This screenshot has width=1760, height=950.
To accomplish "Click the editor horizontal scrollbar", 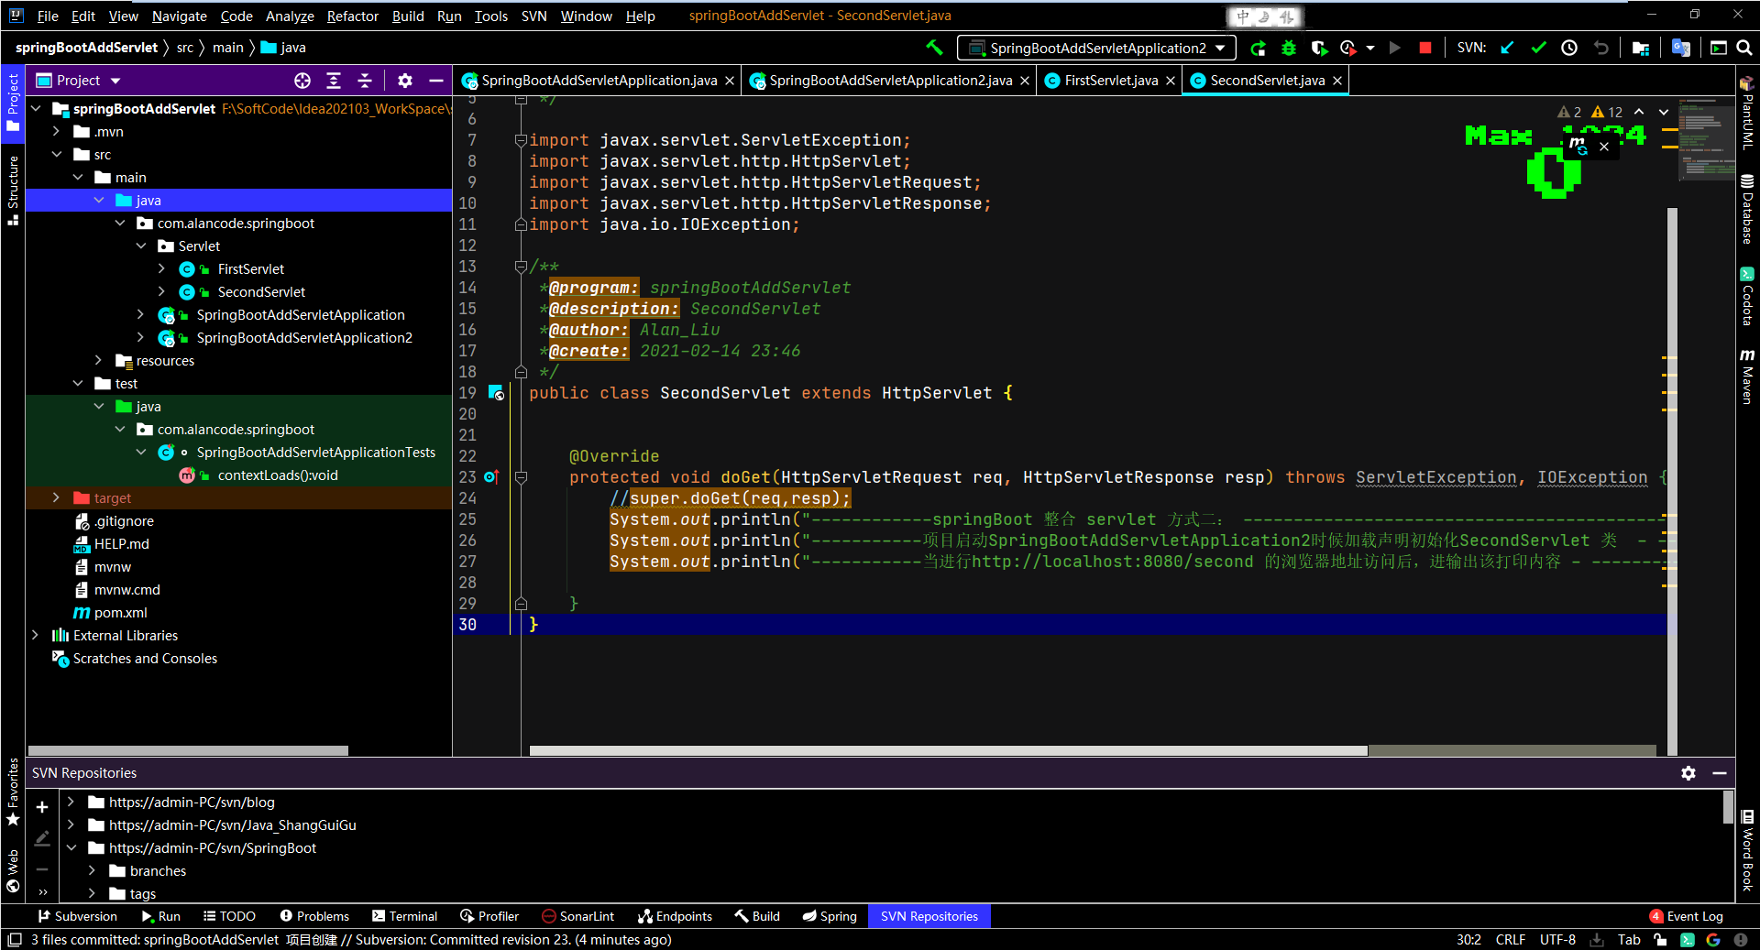I will tap(949, 750).
